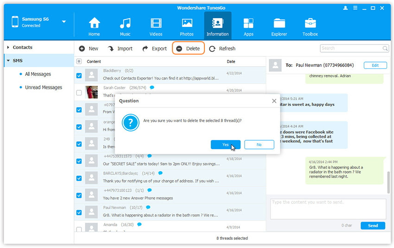The image size is (394, 248).
Task: Click the blue question mark icon in dialog
Action: coord(130,123)
